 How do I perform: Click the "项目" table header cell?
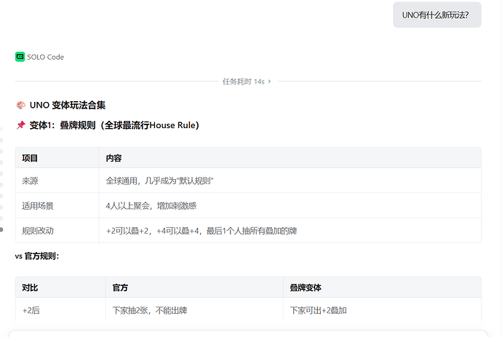(x=57, y=158)
